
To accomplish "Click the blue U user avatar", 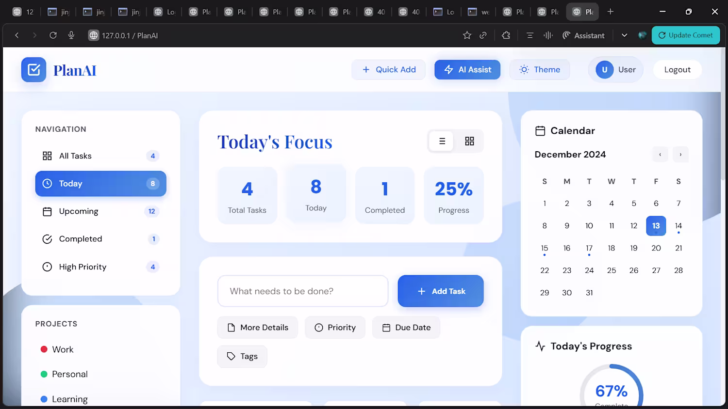I will click(x=605, y=70).
